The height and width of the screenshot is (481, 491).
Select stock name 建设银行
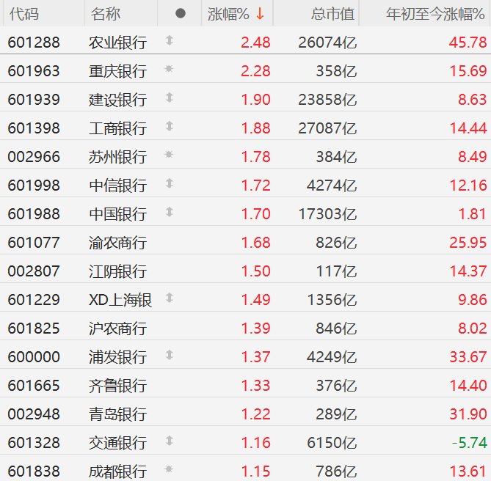click(117, 100)
